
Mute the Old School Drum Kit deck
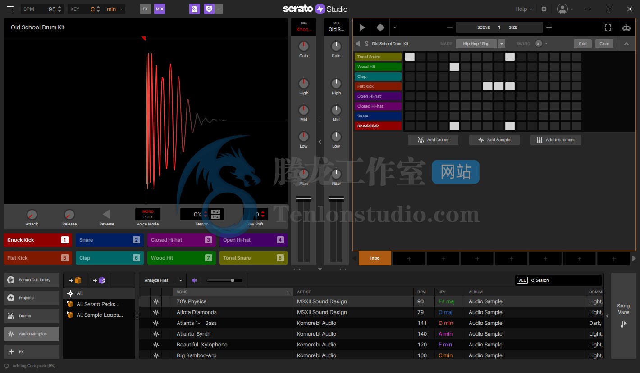point(358,44)
